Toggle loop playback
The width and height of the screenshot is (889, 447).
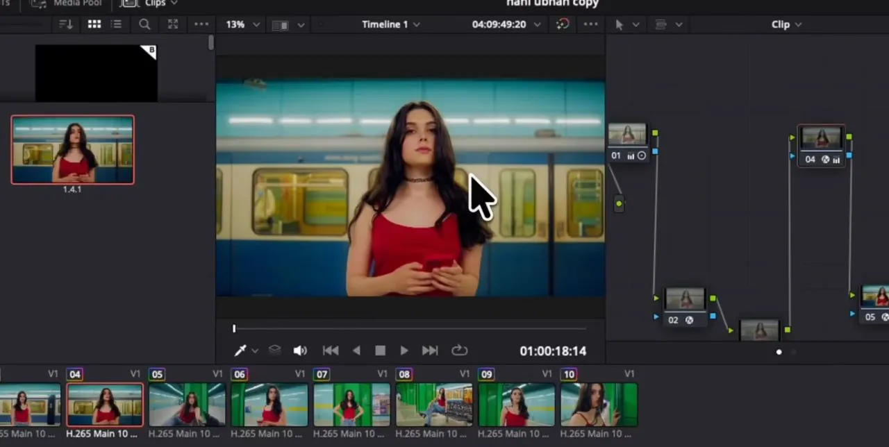point(459,351)
